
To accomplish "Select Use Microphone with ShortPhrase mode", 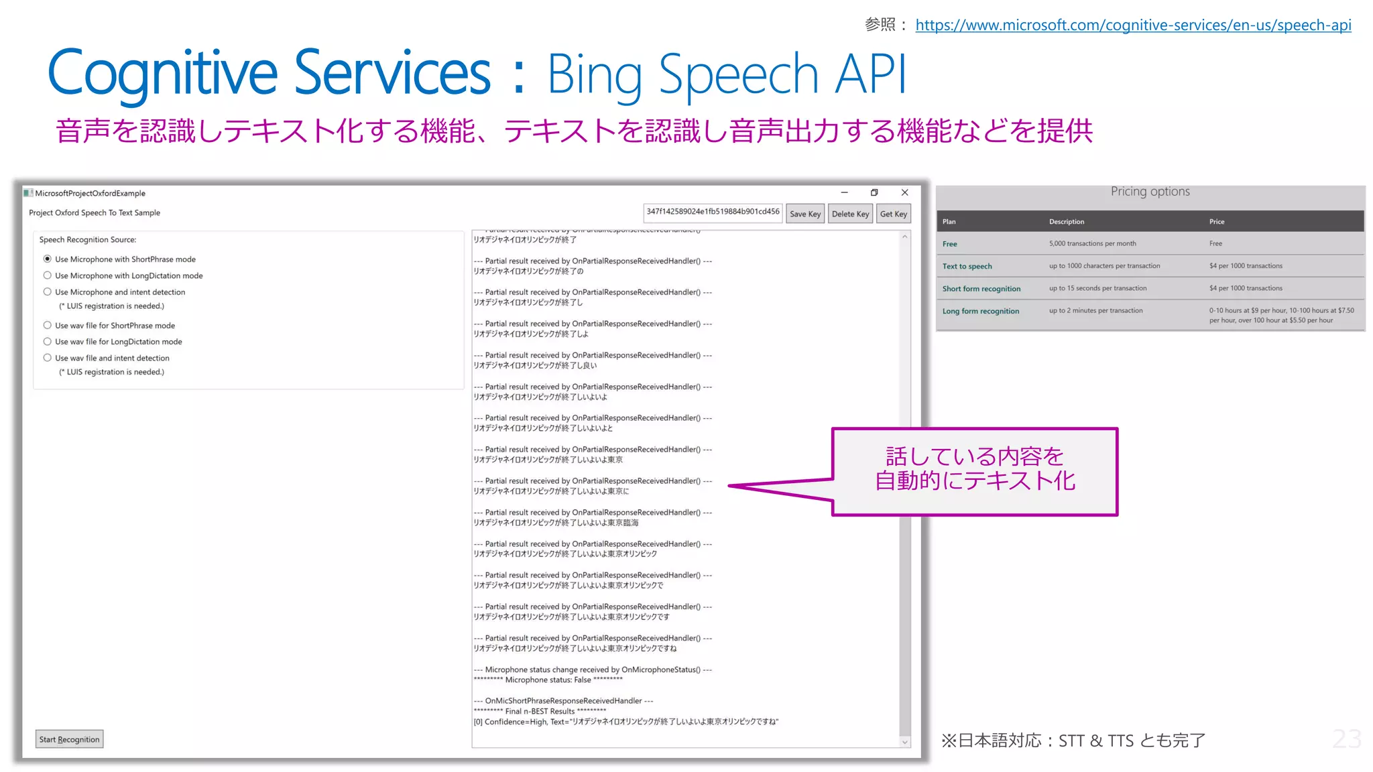I will [x=119, y=259].
